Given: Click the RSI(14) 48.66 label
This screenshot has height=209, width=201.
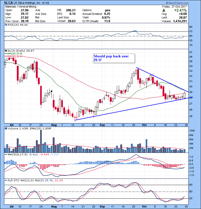Looking at the screenshot, I should 18,25.
